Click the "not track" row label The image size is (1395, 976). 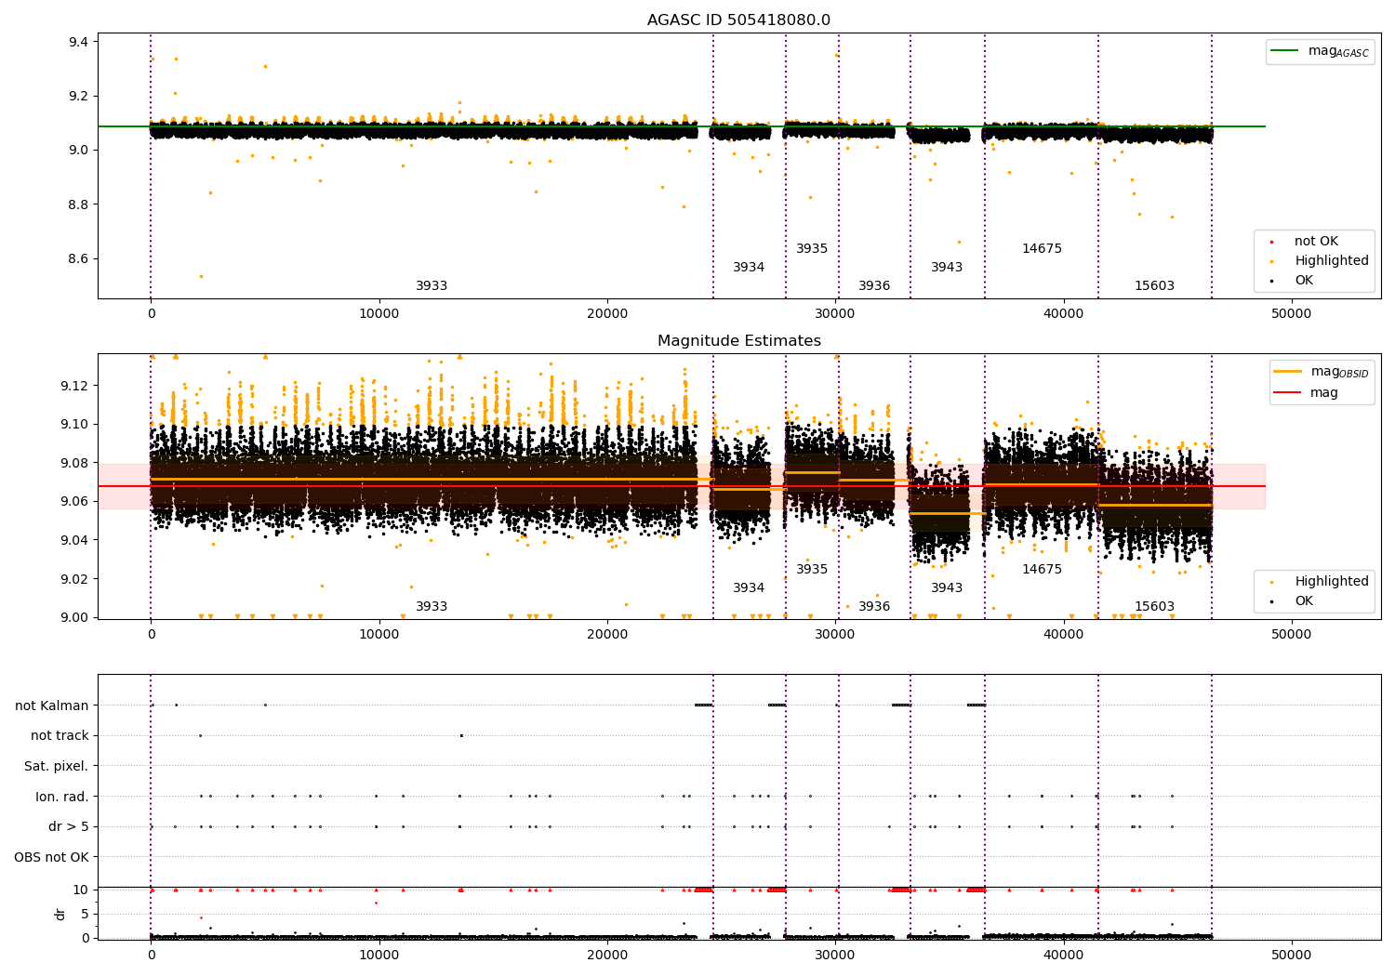(x=60, y=736)
